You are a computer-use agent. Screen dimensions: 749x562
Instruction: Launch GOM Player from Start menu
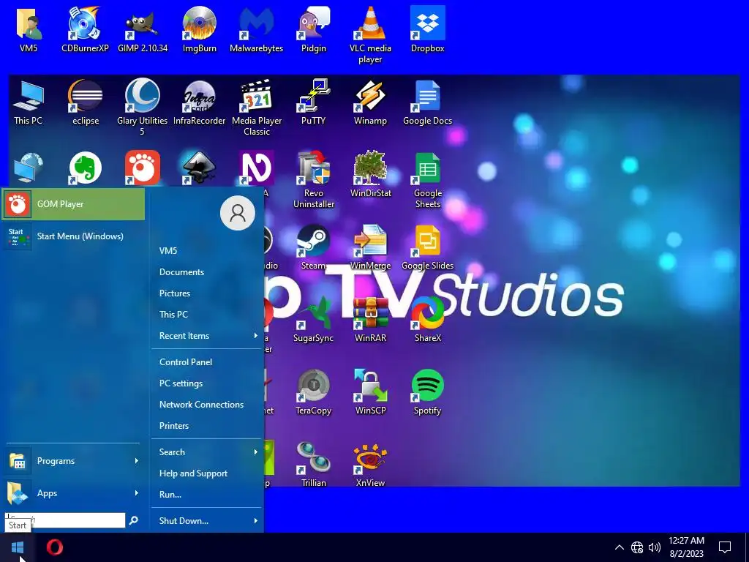[x=73, y=204]
